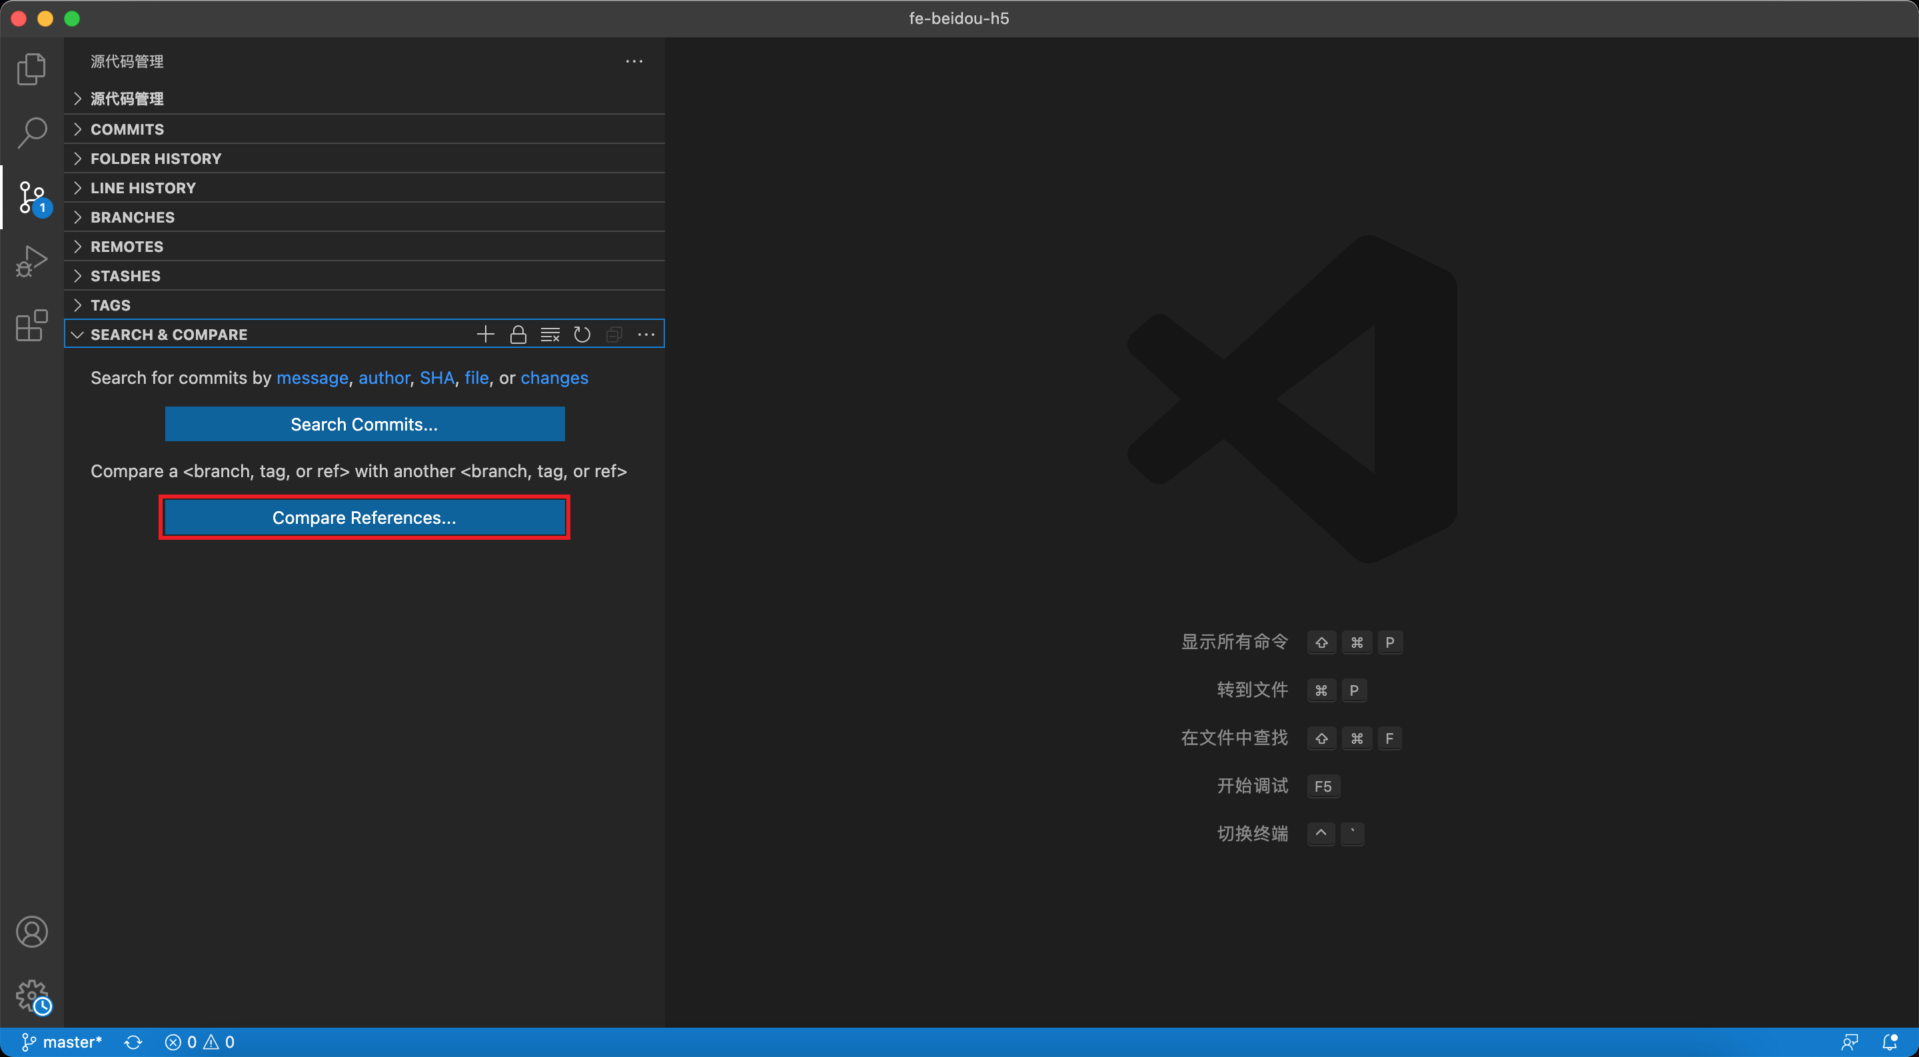Open the Search & Compare ellipsis menu

coord(646,334)
